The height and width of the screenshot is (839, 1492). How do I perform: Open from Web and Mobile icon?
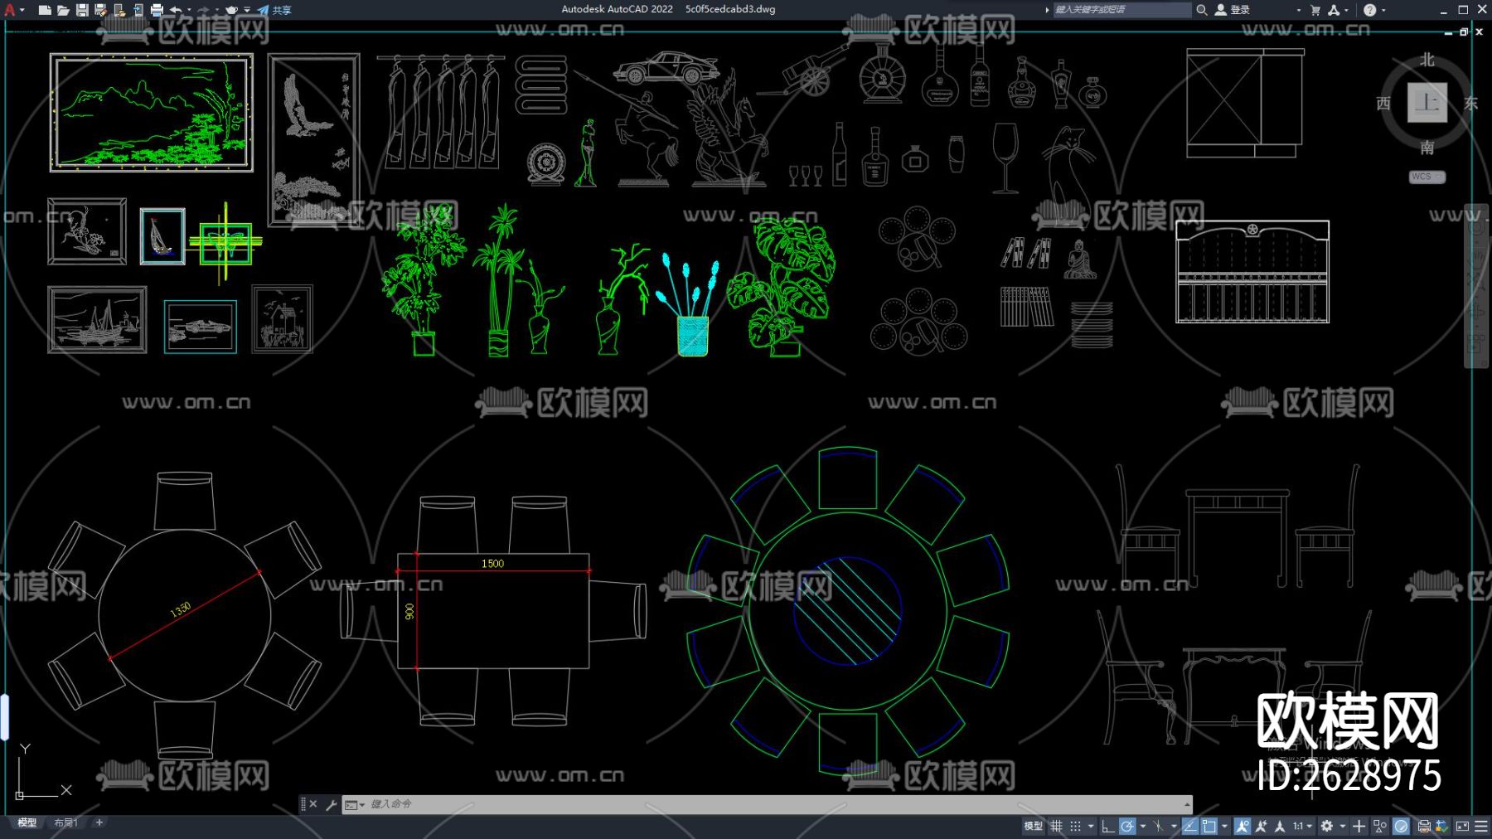click(x=119, y=10)
